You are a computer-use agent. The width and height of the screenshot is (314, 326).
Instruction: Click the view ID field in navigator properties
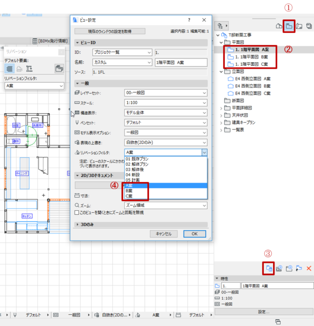click(x=231, y=286)
